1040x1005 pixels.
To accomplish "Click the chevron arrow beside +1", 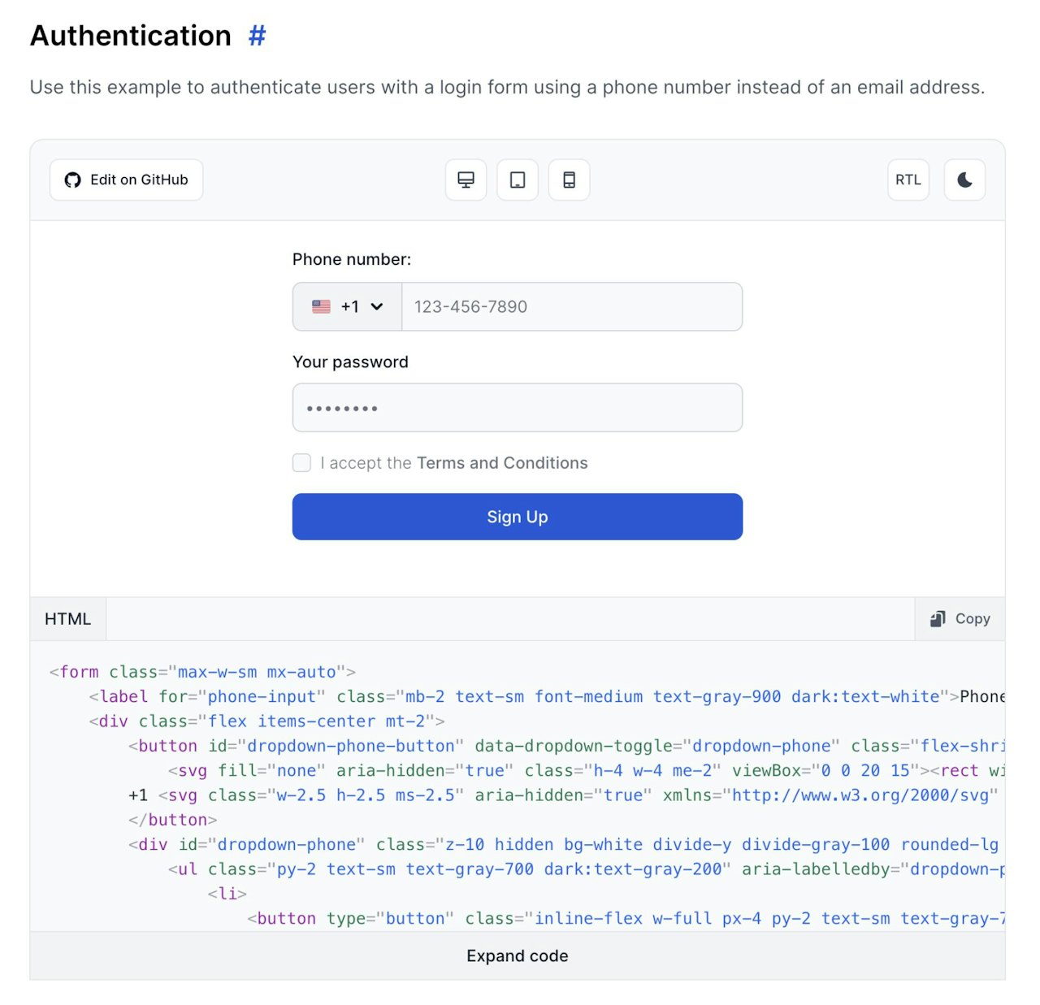I will pos(377,307).
